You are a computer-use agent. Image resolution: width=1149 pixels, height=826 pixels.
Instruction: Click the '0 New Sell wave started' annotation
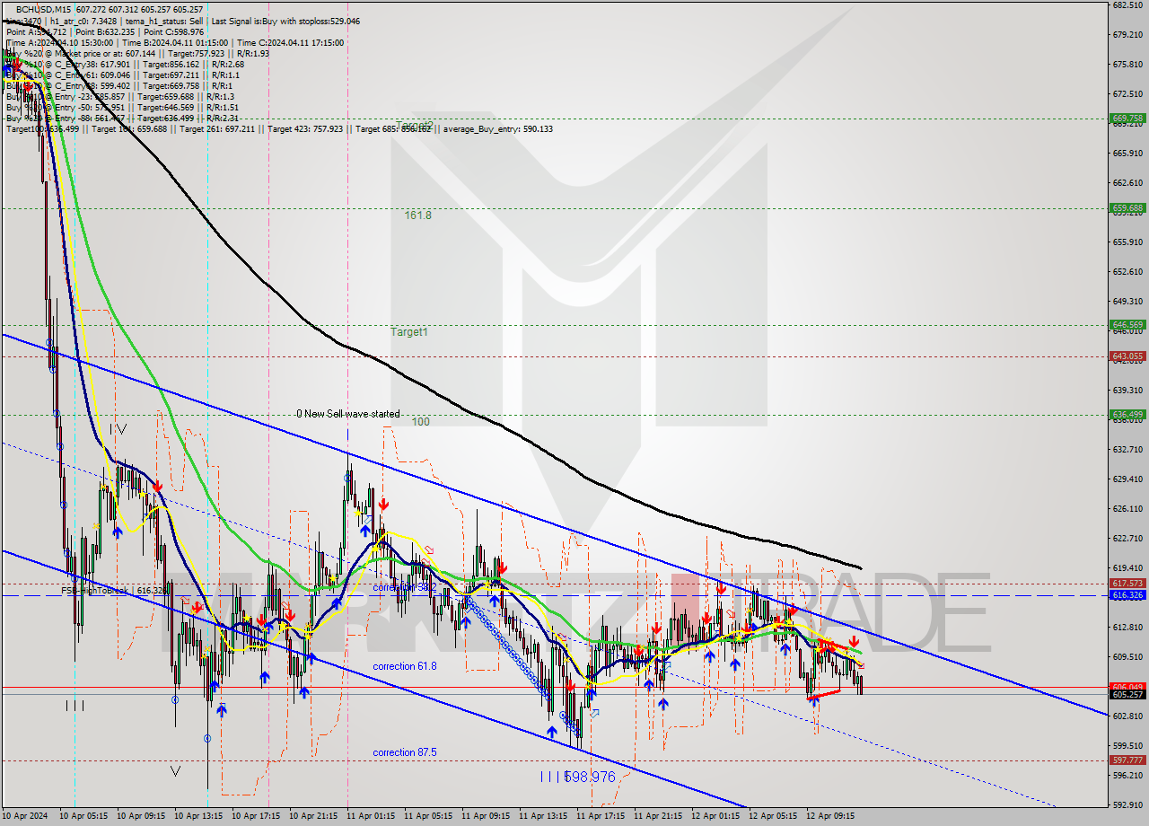[x=348, y=414]
